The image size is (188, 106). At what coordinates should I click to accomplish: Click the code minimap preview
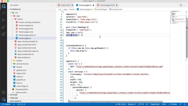coord(178,17)
